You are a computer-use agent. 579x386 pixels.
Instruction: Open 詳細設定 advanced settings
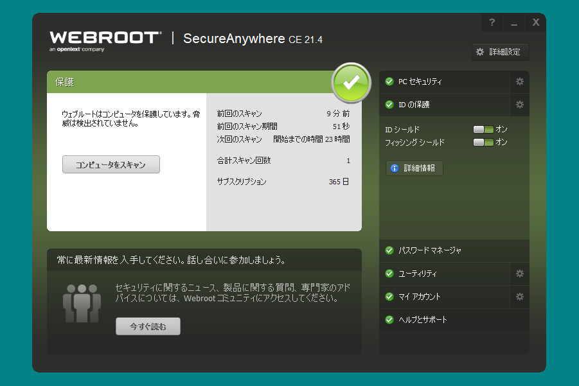[x=501, y=52]
